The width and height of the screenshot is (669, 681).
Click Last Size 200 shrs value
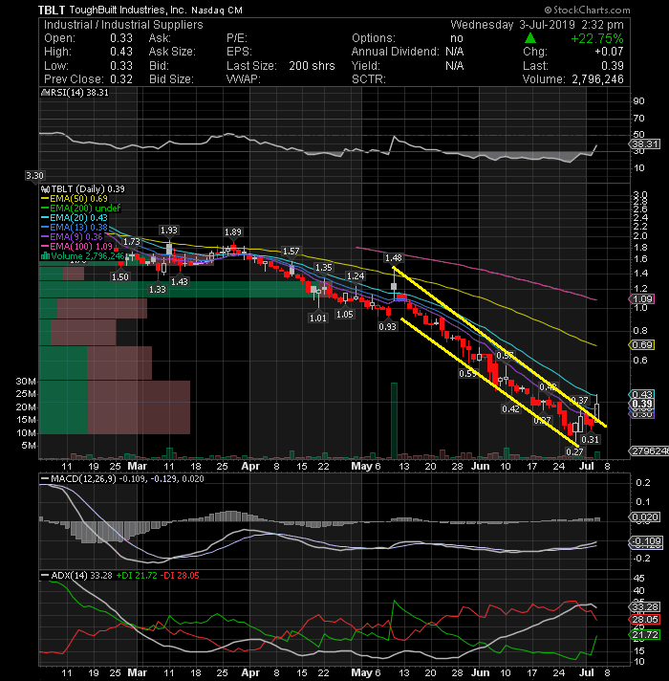(x=312, y=66)
